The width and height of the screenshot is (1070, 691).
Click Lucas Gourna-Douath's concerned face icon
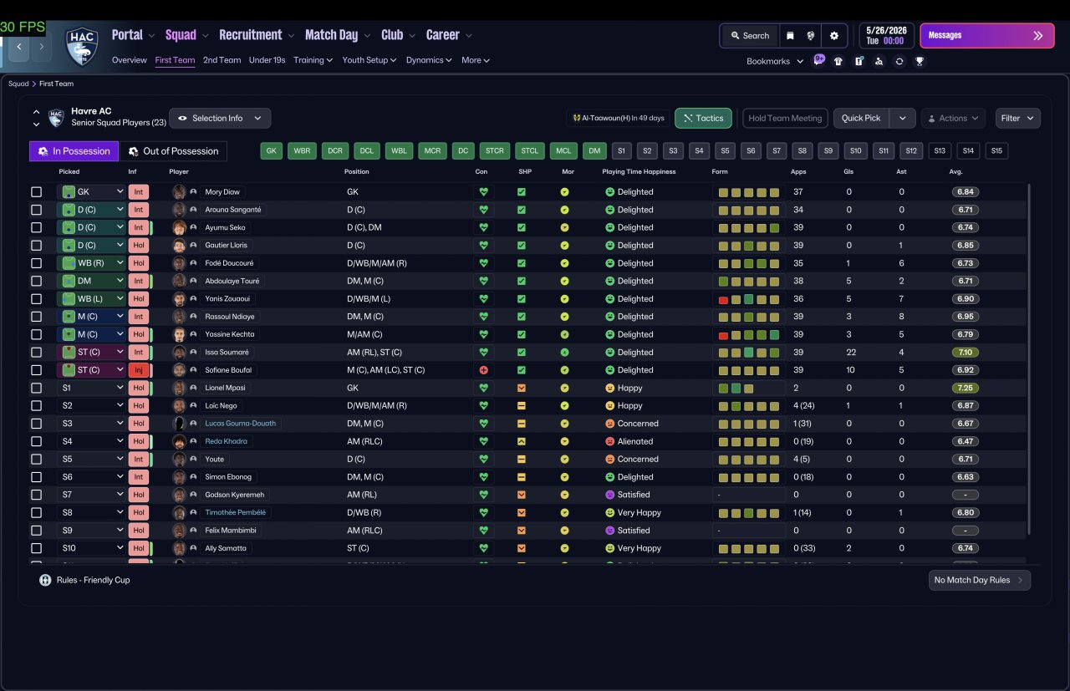(x=609, y=424)
